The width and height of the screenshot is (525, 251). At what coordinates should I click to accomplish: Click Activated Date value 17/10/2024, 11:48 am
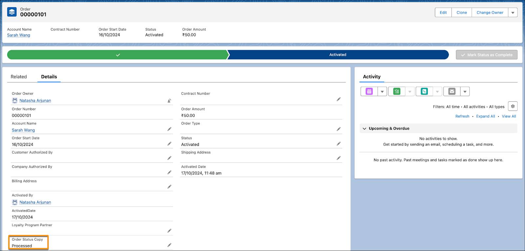point(201,173)
